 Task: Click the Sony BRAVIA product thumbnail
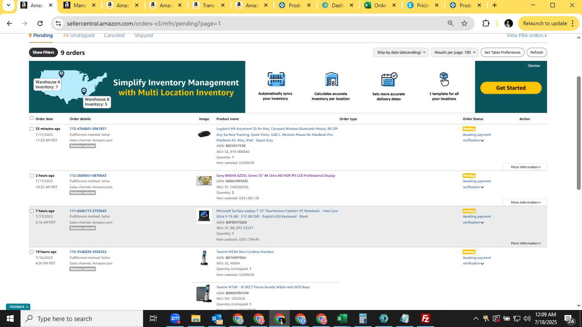(204, 181)
